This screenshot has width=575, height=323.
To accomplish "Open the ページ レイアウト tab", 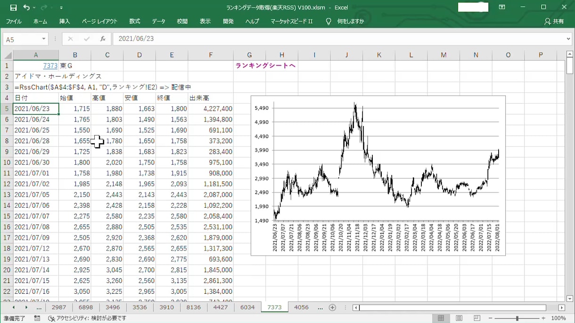I will click(x=99, y=21).
